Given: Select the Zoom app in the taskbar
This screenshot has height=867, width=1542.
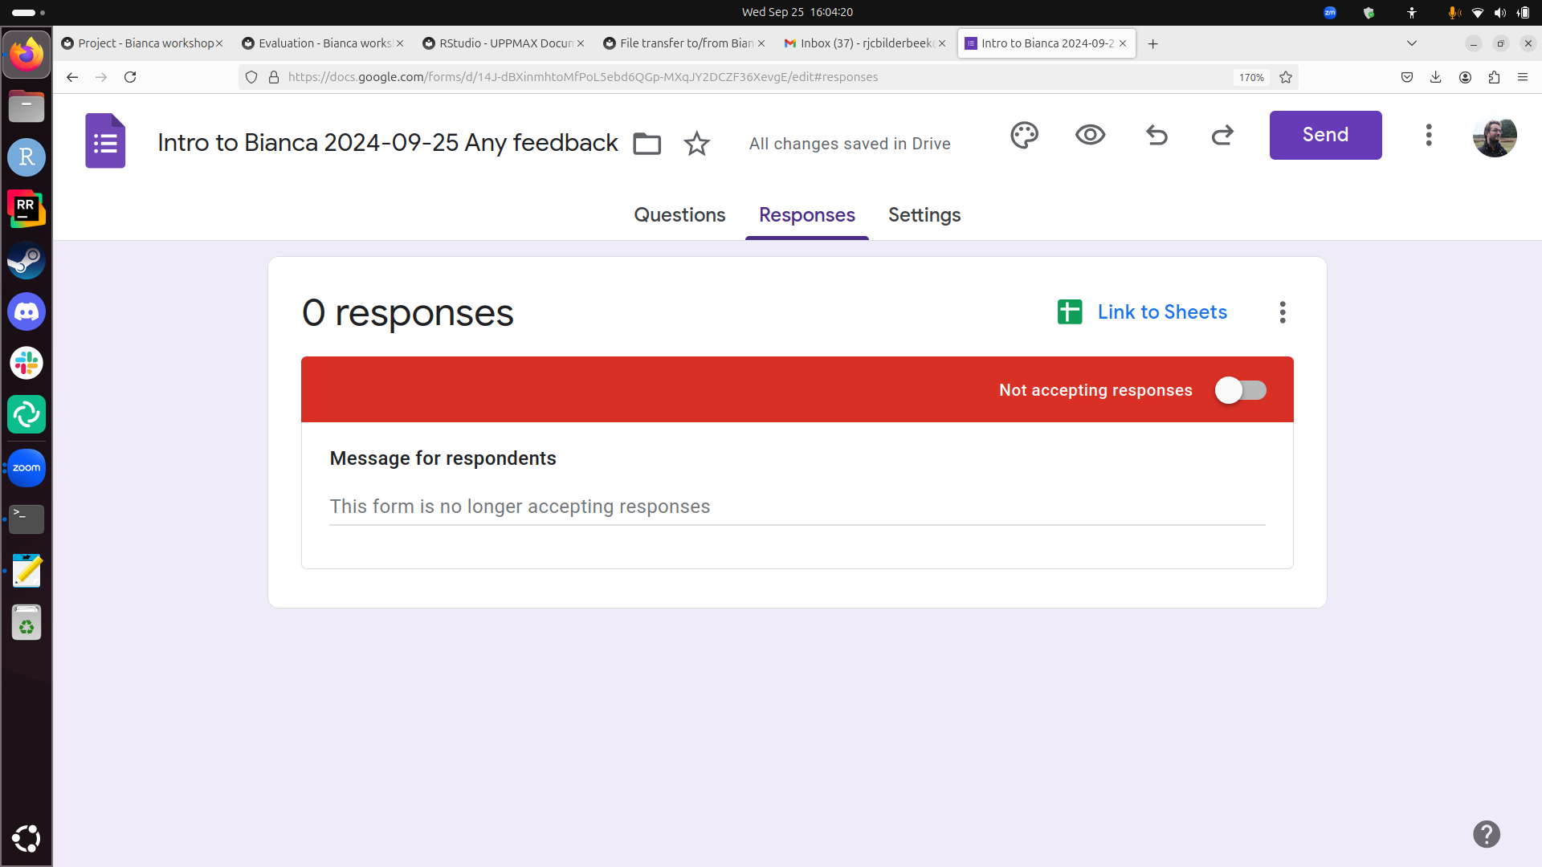Looking at the screenshot, I should pos(26,467).
